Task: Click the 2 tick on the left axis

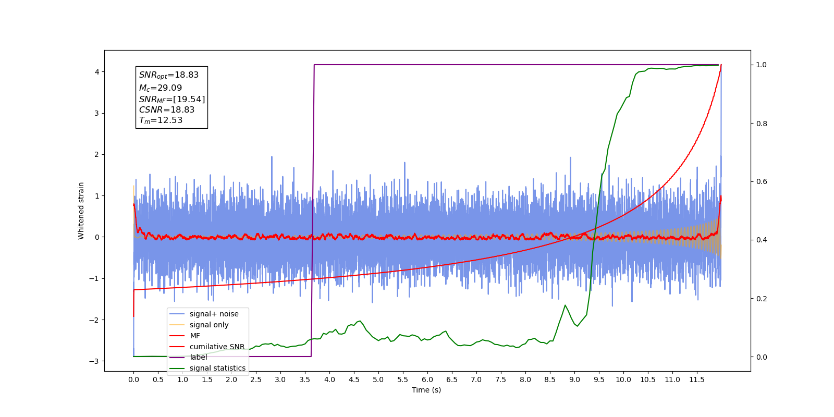Action: [x=97, y=154]
